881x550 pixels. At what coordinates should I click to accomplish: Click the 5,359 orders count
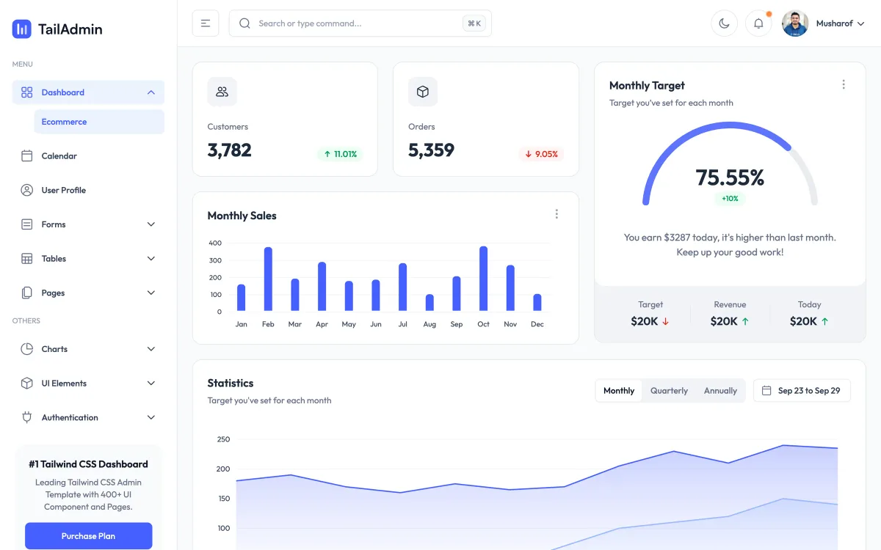tap(431, 150)
